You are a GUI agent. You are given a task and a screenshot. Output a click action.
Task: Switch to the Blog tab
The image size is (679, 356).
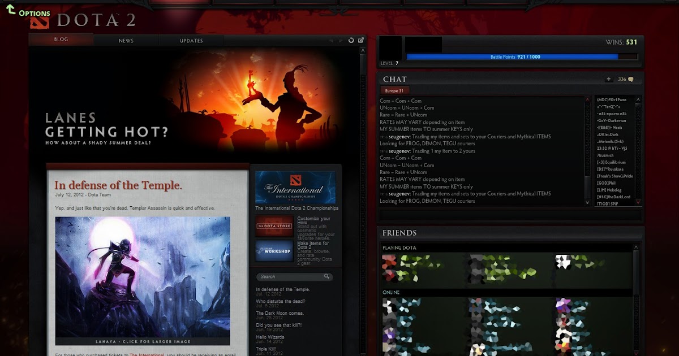tap(61, 40)
